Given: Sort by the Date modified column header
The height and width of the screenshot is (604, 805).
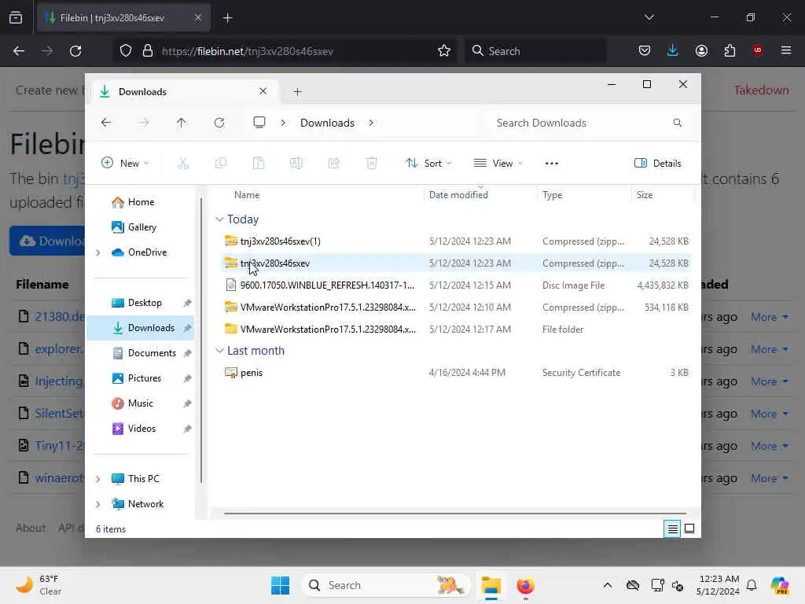Looking at the screenshot, I should point(458,195).
